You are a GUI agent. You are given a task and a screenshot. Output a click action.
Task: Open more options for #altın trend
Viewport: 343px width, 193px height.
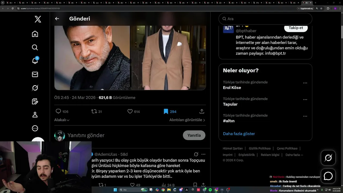click(x=305, y=116)
